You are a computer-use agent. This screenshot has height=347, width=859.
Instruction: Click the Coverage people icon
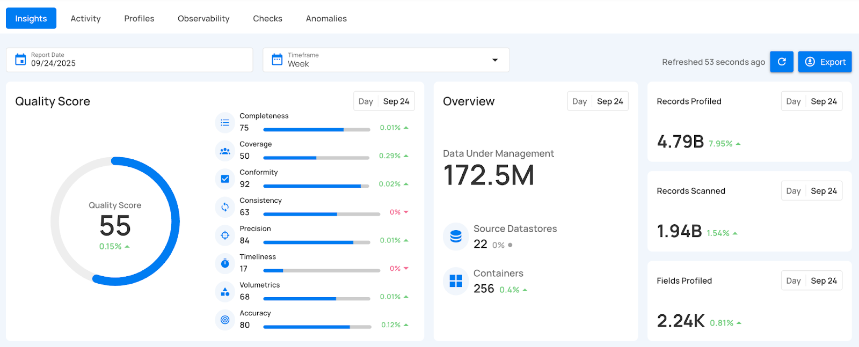[225, 151]
